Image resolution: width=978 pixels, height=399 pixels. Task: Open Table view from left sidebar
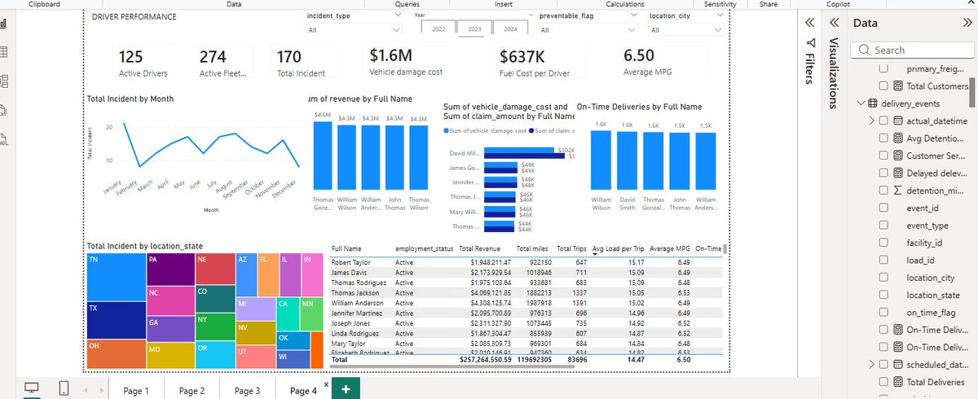[2, 52]
